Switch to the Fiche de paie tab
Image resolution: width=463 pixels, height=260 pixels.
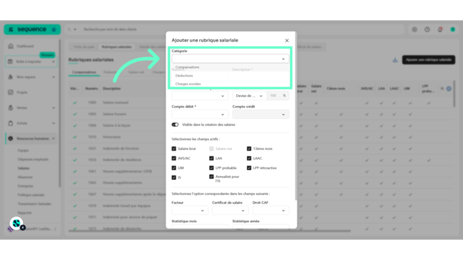(84, 47)
